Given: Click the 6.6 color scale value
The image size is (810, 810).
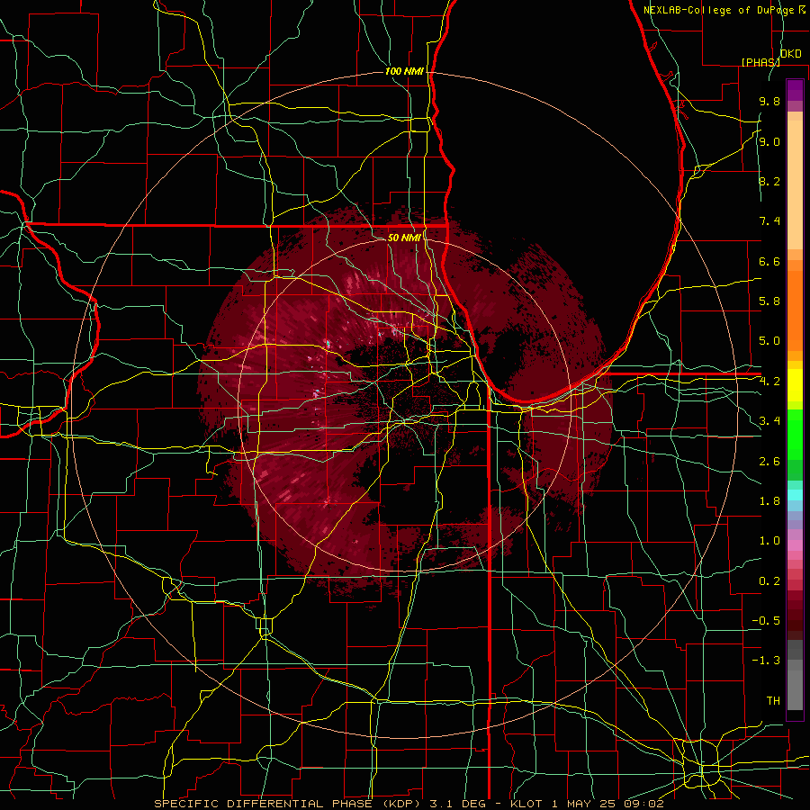Looking at the screenshot, I should [769, 261].
